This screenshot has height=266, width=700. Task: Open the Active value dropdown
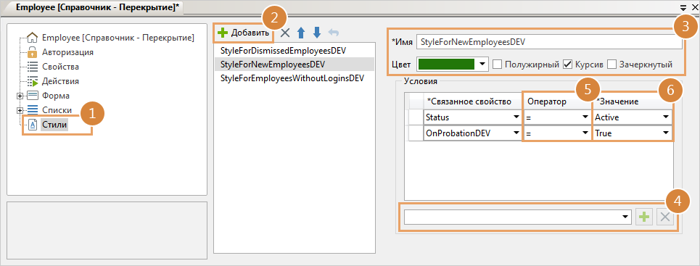(x=666, y=117)
